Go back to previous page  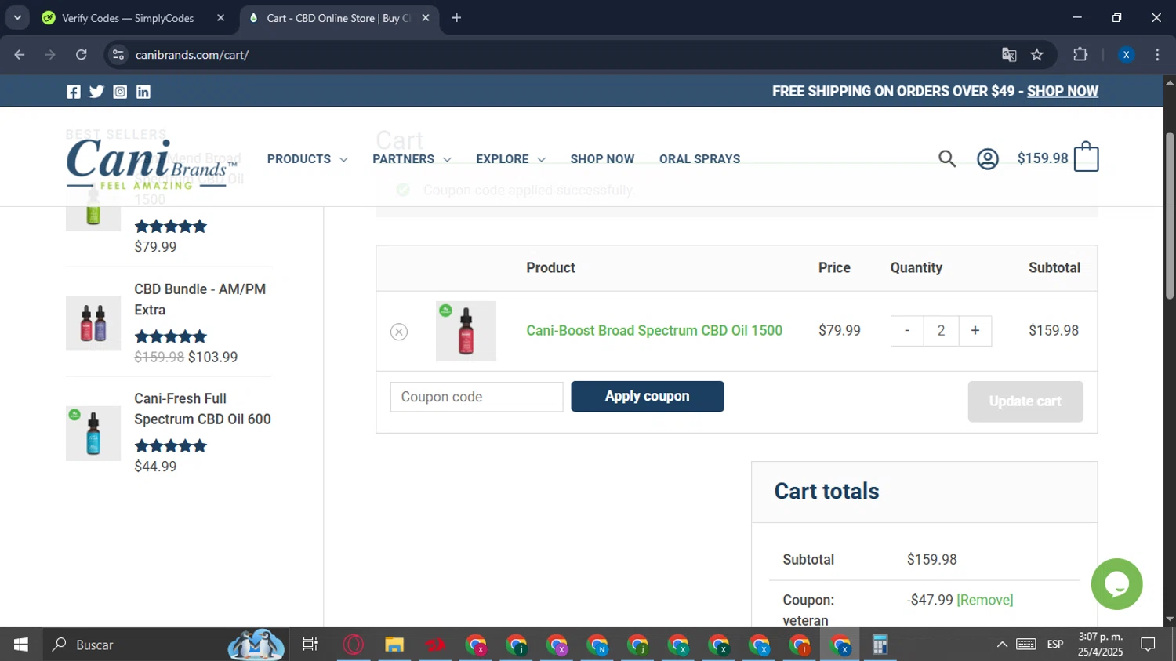point(20,54)
